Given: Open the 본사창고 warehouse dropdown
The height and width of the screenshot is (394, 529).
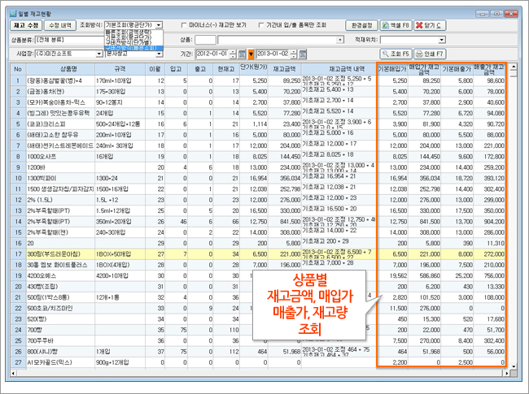Looking at the screenshot, I should pos(160,54).
